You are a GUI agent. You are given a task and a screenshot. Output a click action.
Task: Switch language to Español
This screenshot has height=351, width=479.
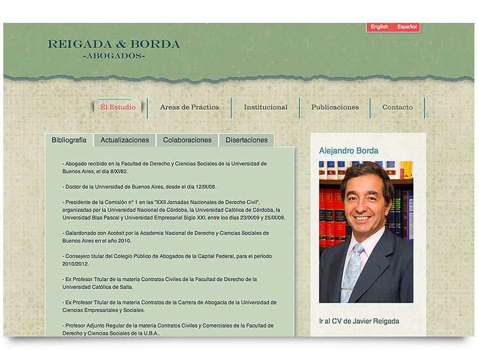coord(406,27)
